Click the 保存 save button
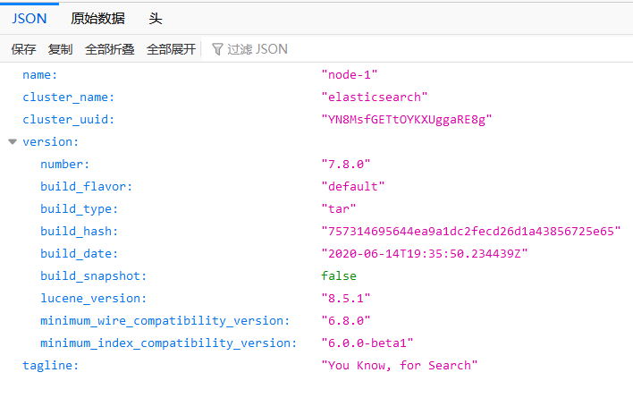Image resolution: width=633 pixels, height=398 pixels. coord(23,49)
